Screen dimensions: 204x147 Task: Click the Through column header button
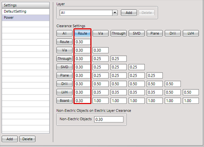point(118,33)
